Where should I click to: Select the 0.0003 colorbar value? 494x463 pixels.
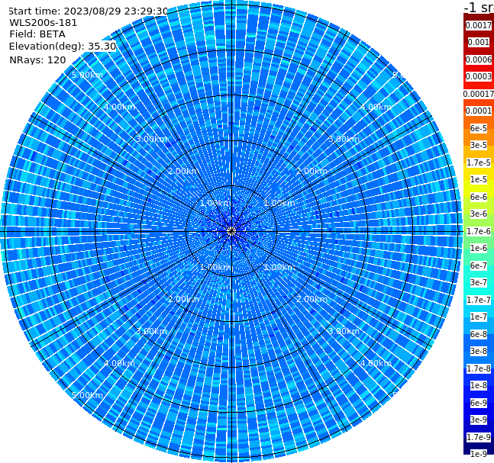[x=479, y=76]
